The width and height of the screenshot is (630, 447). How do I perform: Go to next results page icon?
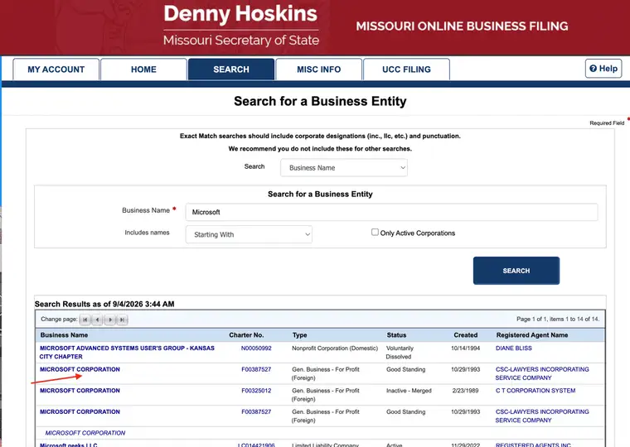109,320
